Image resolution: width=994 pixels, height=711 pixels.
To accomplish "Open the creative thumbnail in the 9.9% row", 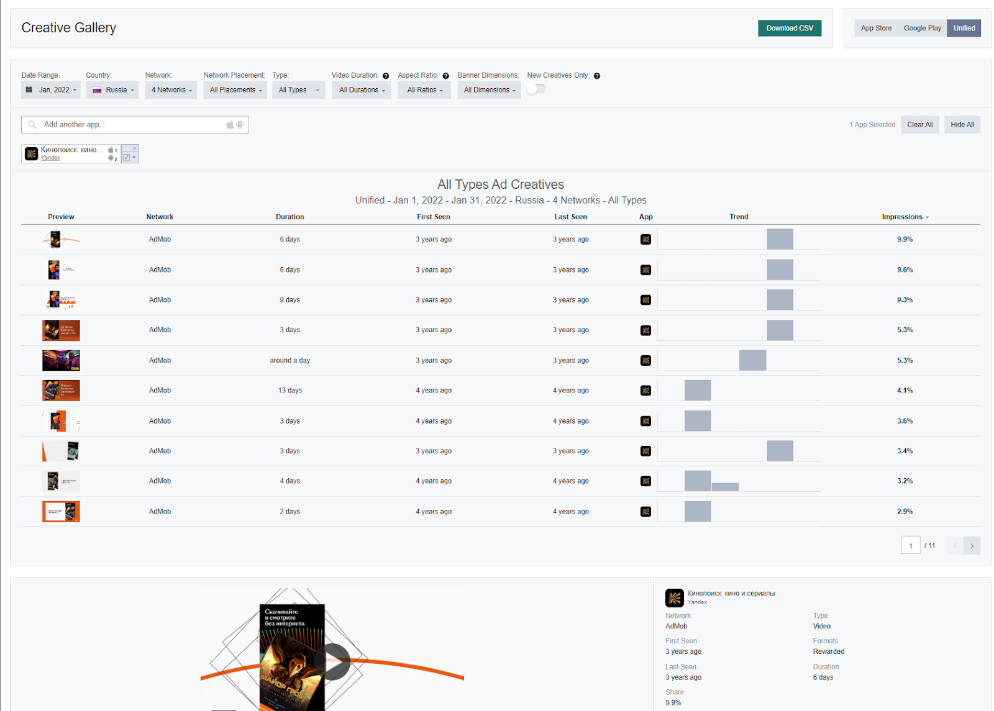I will click(x=61, y=239).
